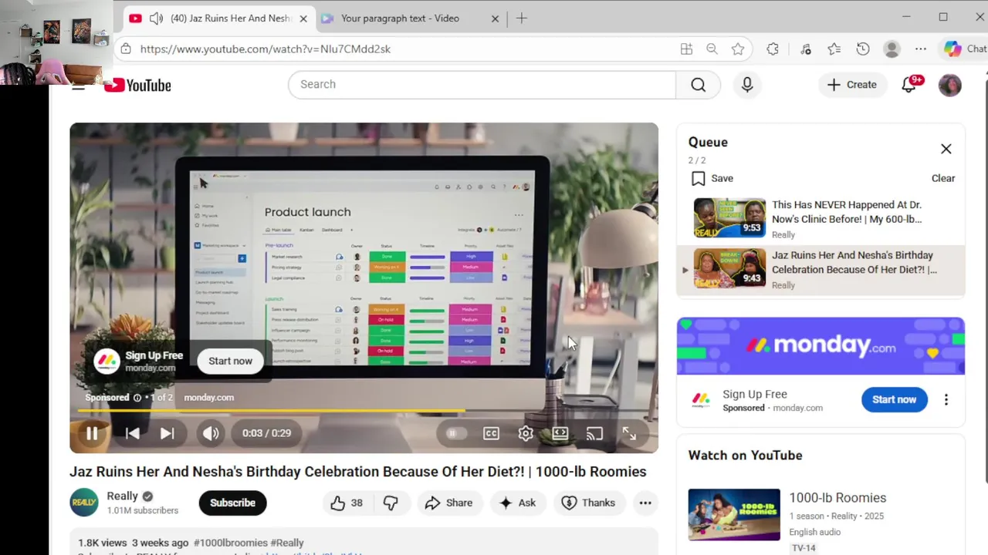Clear the queue

pos(943,178)
